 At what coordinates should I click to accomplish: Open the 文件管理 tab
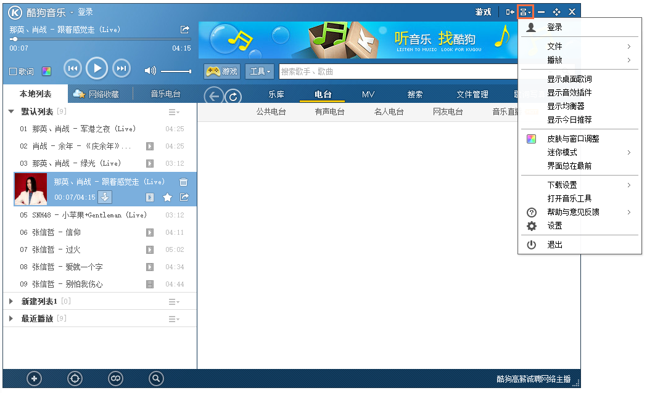[472, 94]
